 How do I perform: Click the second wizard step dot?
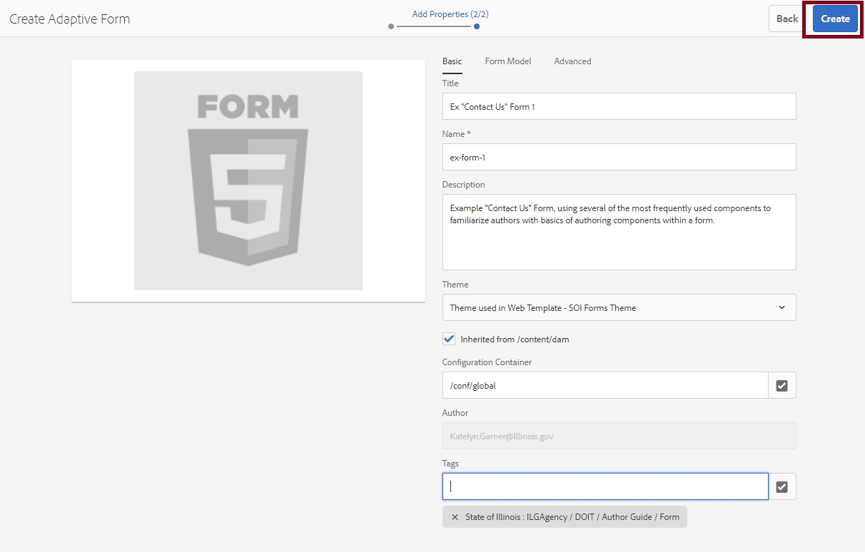click(x=477, y=26)
